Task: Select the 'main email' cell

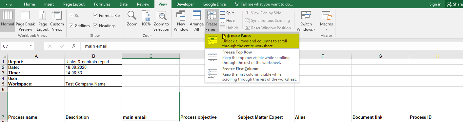Action: click(x=151, y=106)
